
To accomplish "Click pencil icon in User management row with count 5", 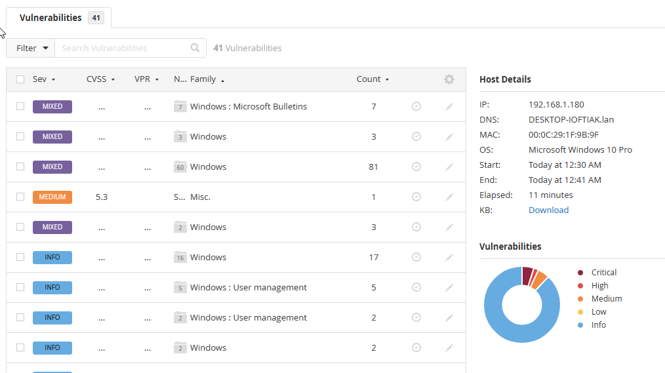I will 449,287.
